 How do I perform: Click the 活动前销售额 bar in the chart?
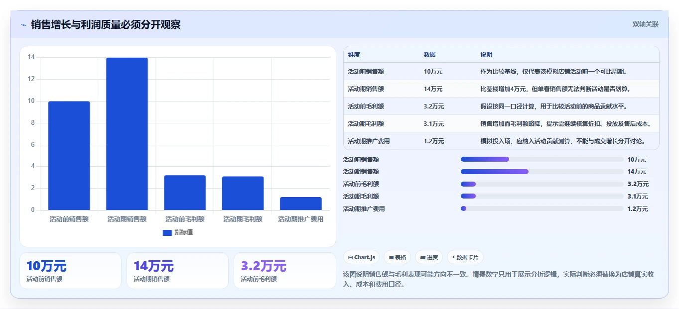coord(69,156)
